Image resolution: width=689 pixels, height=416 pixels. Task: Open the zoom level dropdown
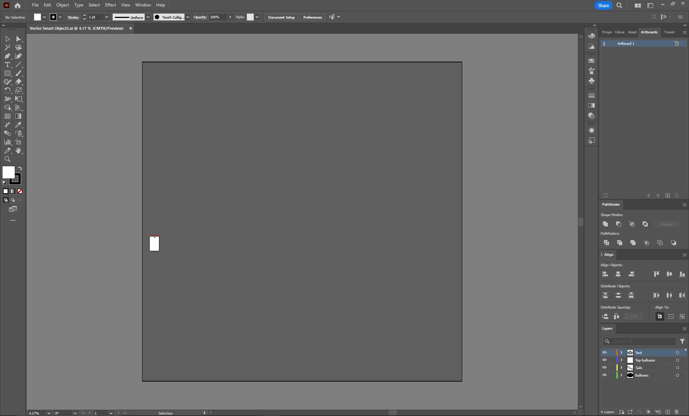49,413
